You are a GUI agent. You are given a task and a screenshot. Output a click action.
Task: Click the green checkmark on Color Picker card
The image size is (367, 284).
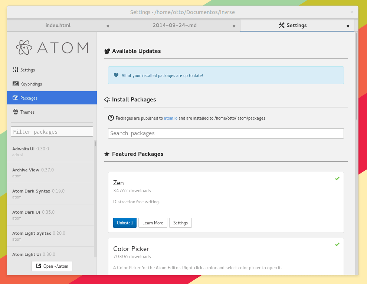tap(337, 244)
